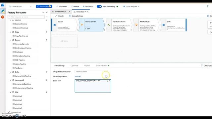Focus the filter resources by name field
Image resolution: width=212 pixels, height=119 pixels.
pyautogui.click(x=26, y=17)
